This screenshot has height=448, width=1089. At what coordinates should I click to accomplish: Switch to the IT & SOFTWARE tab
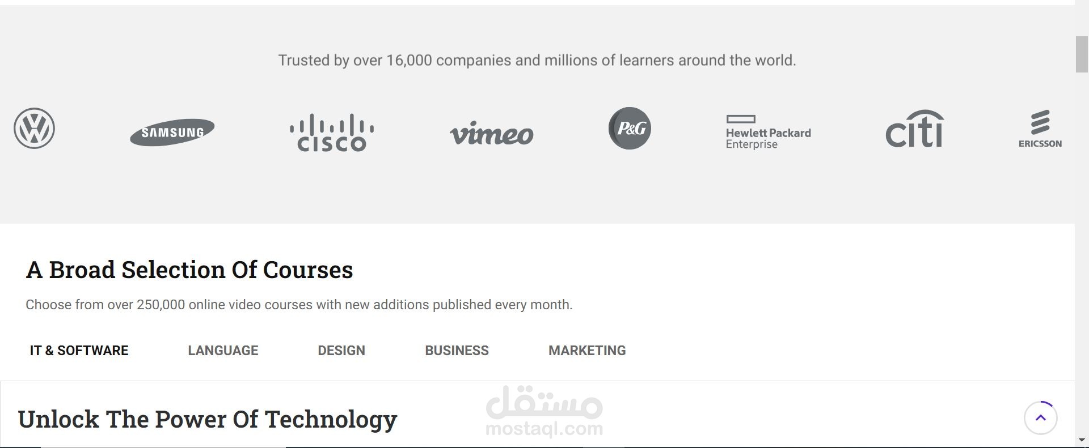79,351
